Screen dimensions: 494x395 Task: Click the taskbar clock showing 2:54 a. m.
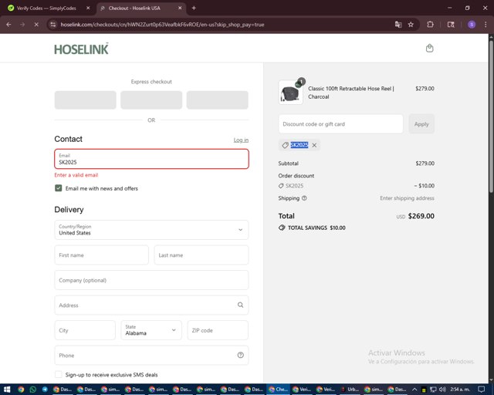click(460, 390)
